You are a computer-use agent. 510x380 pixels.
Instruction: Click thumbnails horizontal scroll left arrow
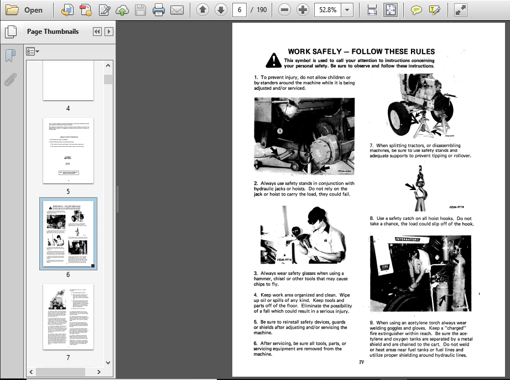coord(31,372)
